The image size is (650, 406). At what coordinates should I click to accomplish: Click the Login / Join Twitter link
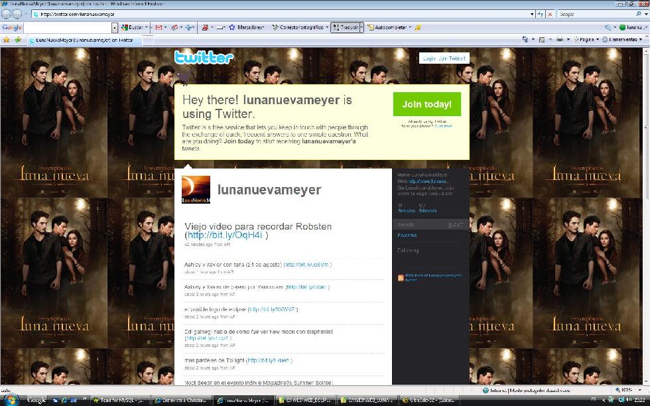click(x=444, y=58)
